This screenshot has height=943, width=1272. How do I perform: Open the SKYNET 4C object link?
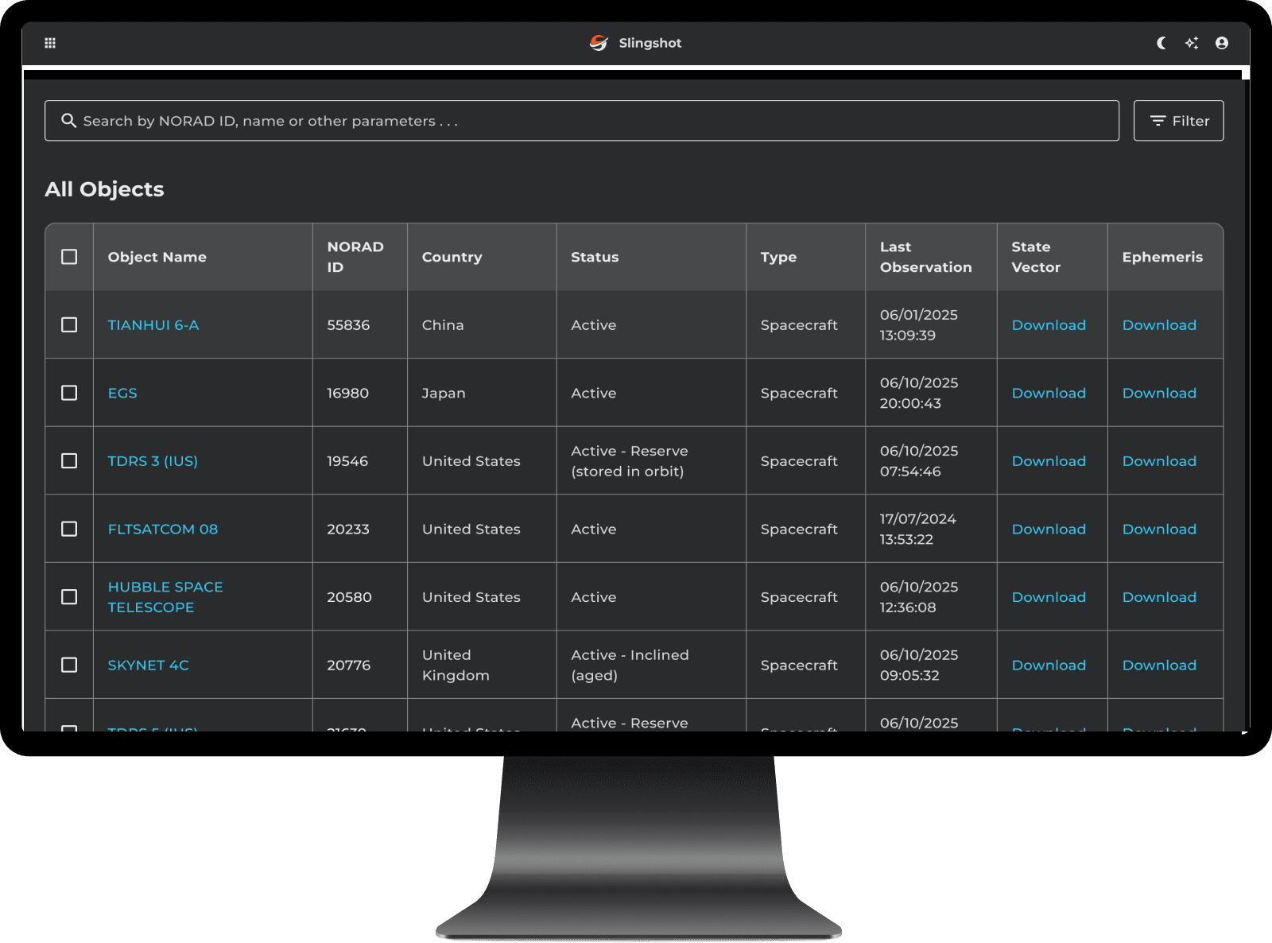pos(149,665)
